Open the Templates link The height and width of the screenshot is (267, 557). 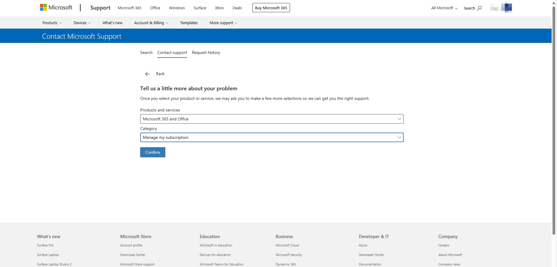click(189, 23)
